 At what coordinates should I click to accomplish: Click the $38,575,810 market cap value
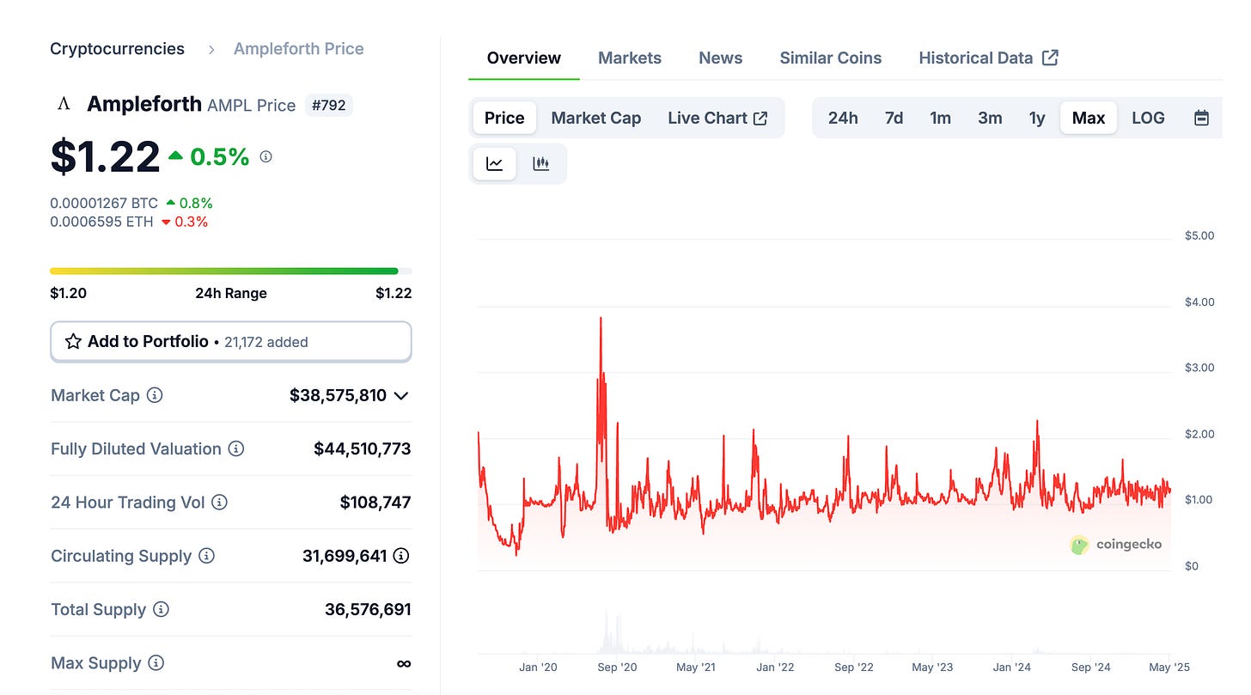coord(338,395)
